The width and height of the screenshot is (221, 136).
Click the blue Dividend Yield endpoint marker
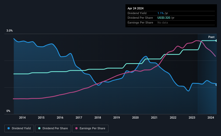click(216, 85)
